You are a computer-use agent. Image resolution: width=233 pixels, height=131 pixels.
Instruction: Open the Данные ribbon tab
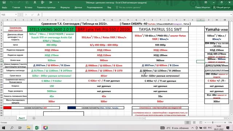click(x=78, y=7)
